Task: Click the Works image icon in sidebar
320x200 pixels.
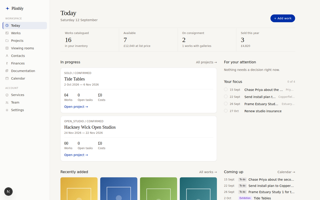Action: [7, 33]
